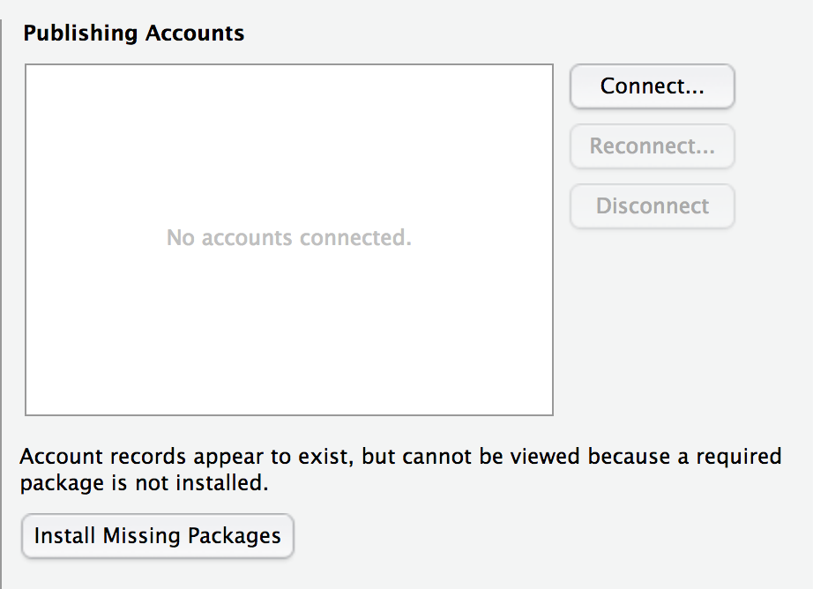The height and width of the screenshot is (589, 813).
Task: Select the "No accounts connected." placeholder text
Action: click(289, 238)
